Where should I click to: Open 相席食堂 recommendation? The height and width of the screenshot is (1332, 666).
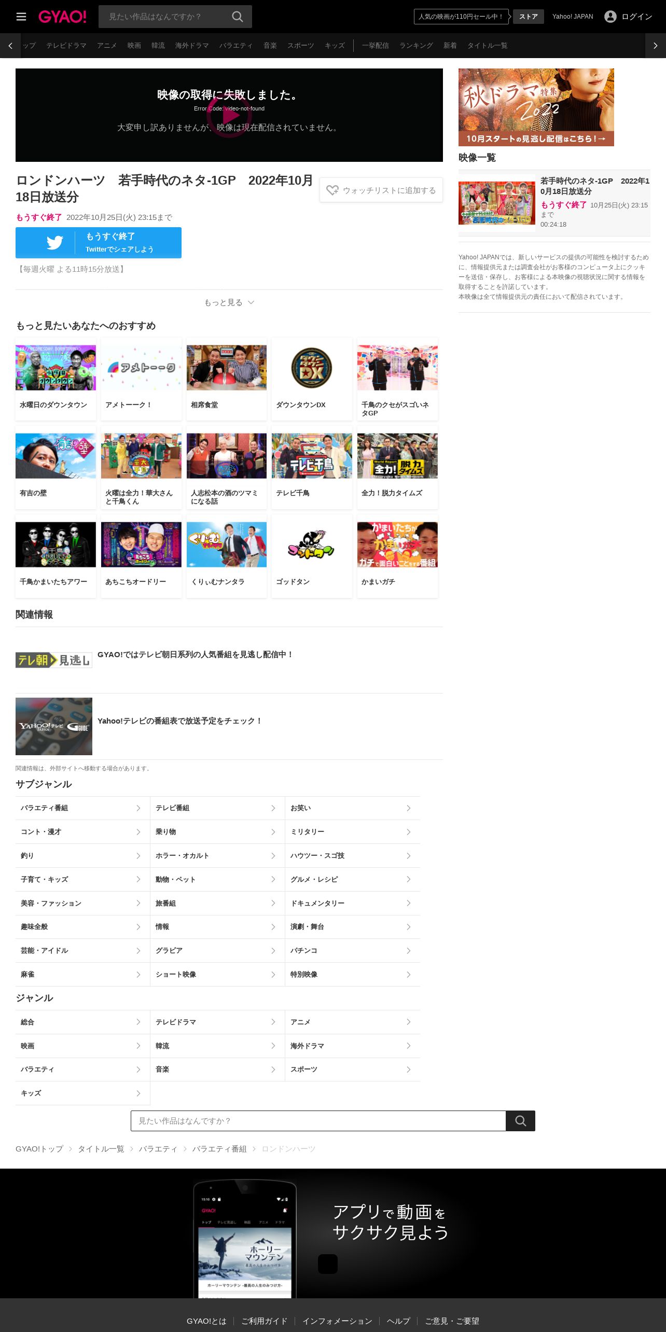pos(227,379)
